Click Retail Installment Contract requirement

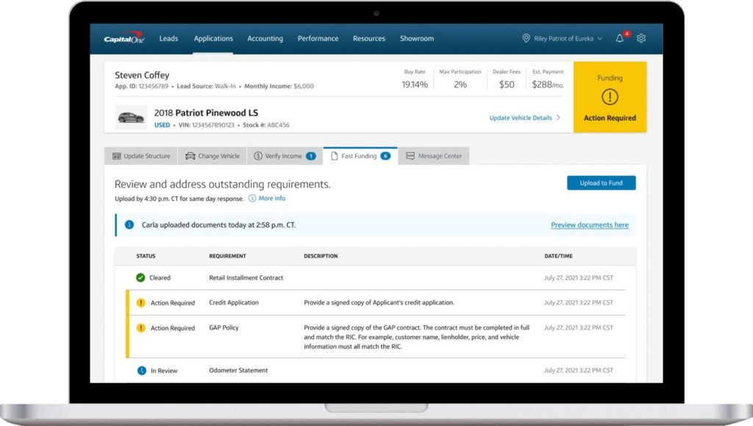click(x=246, y=277)
